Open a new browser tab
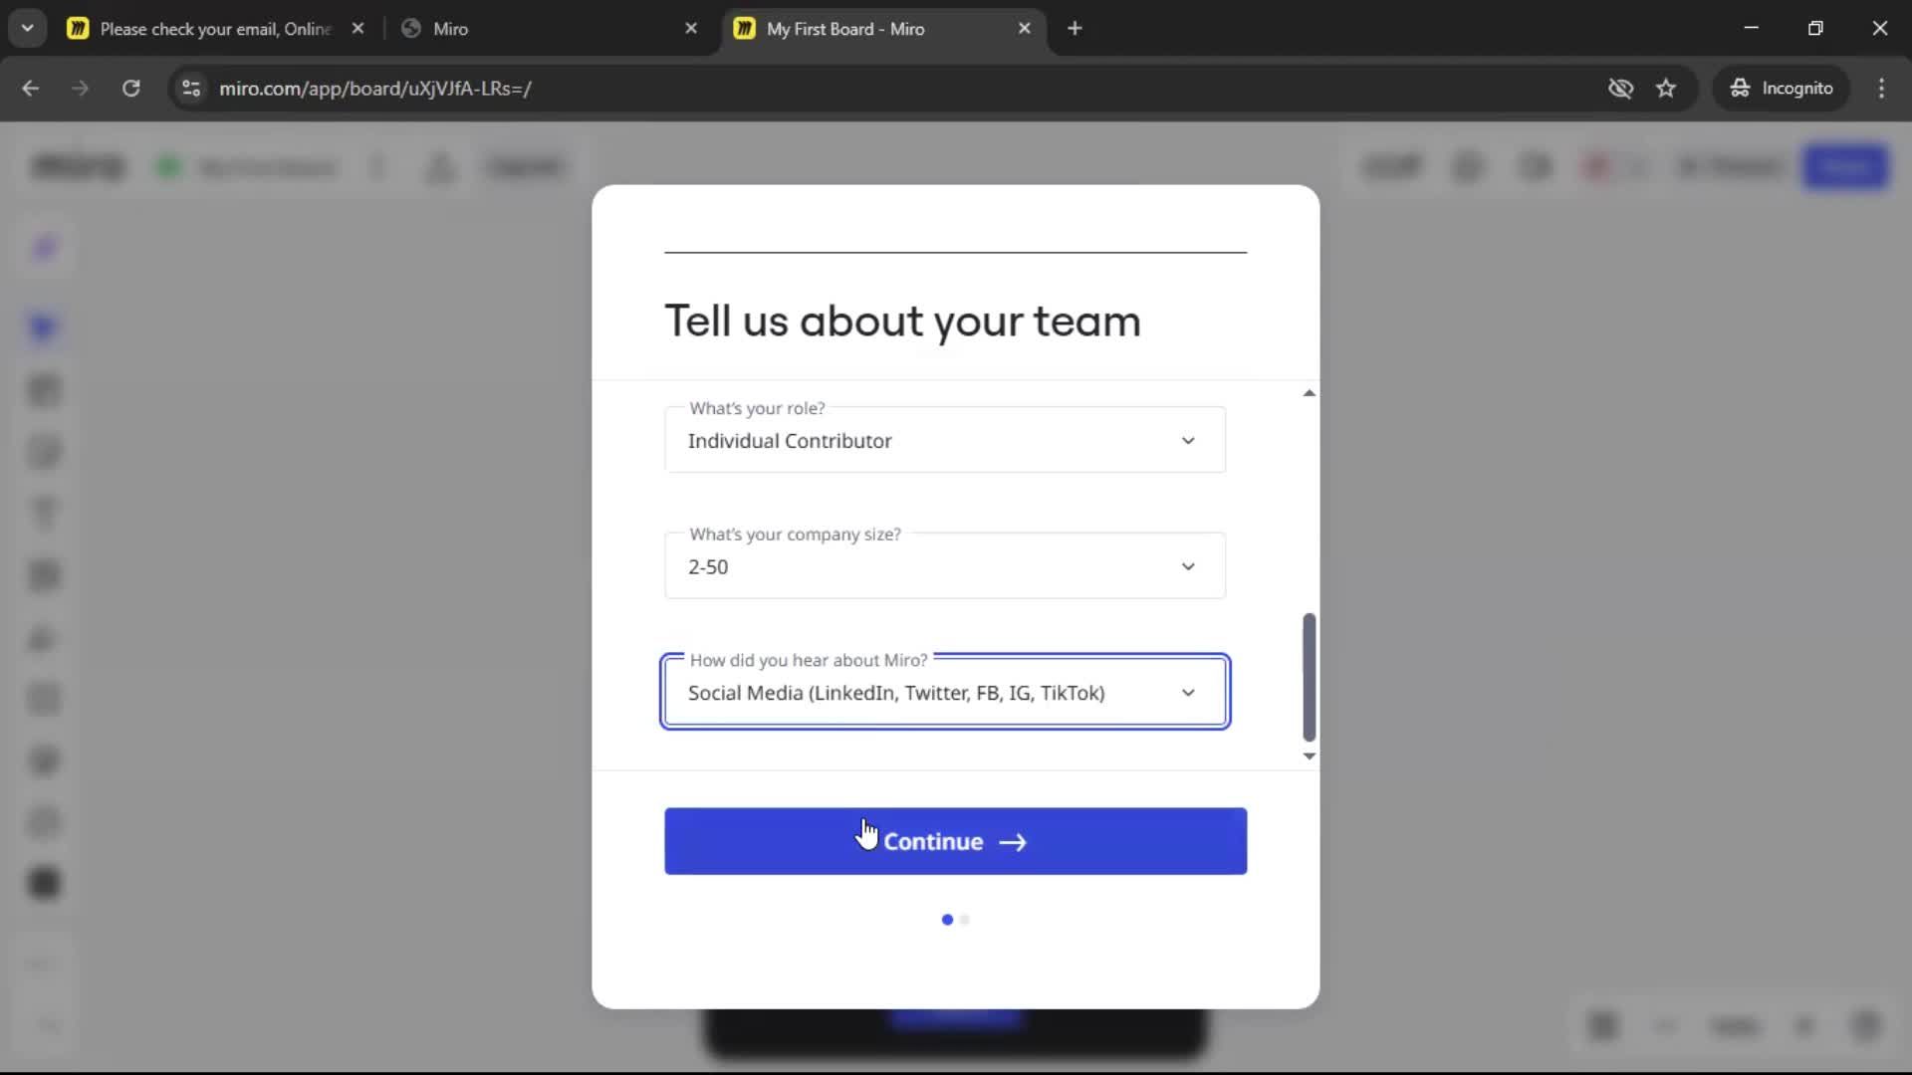The image size is (1912, 1075). point(1075,29)
